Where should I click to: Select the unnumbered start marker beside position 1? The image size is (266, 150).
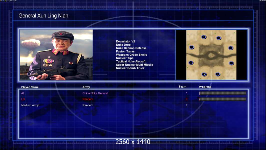(219, 38)
